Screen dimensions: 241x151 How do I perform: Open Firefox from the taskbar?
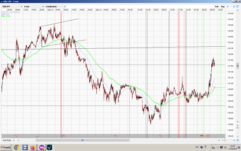pyautogui.click(x=33, y=148)
